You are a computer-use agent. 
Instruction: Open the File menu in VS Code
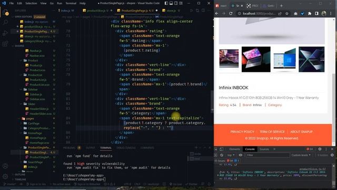click(12, 3)
